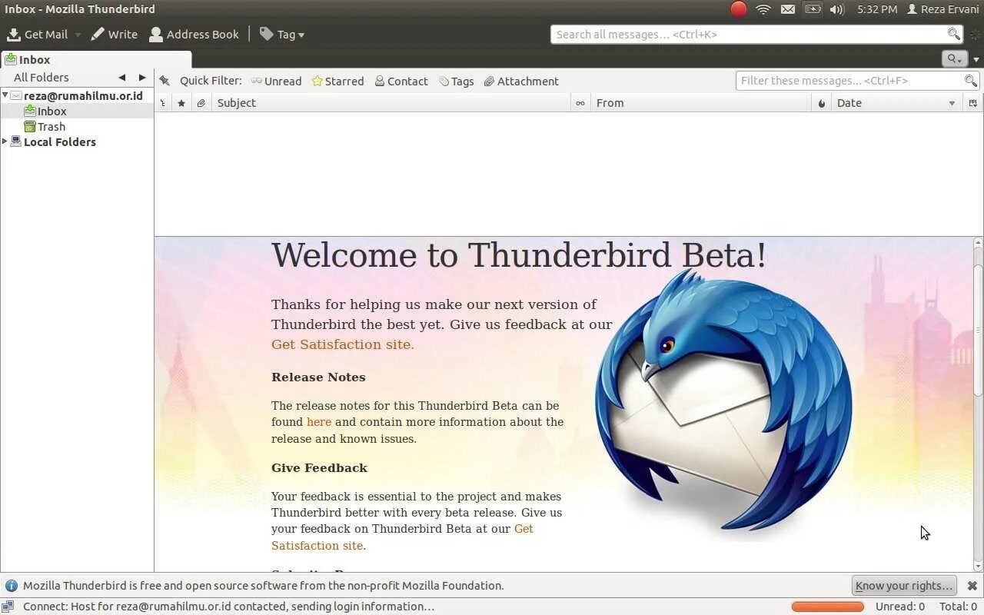Toggle the Contact quick filter
Viewport: 984px width, 615px height.
point(401,81)
